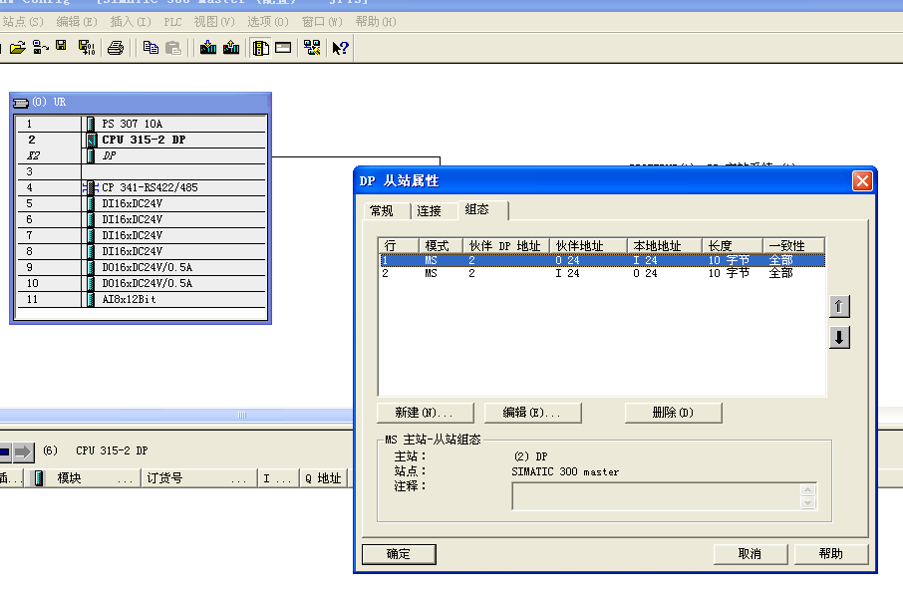Click the Print icon in toolbar

[116, 48]
